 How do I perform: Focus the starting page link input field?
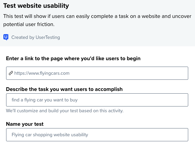97,73
